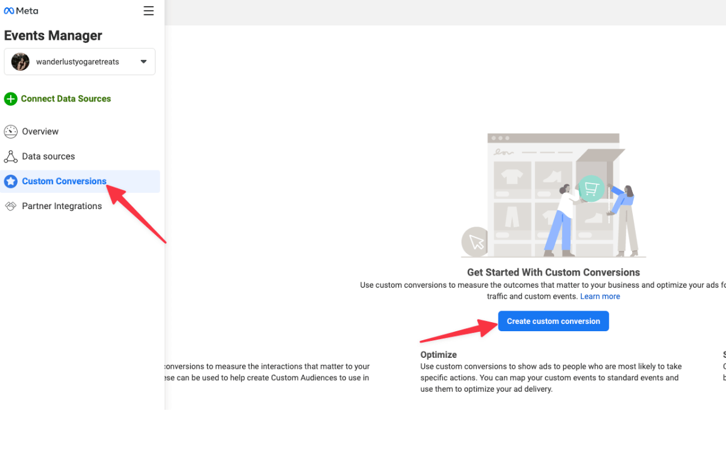Viewport: 726px width, 466px height.
Task: Switch to Partner Integrations section
Action: pyautogui.click(x=62, y=205)
